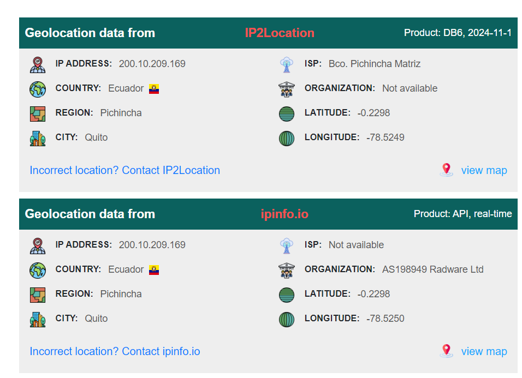Click the ISP tower icon in ipinfo.io panel
Screen dimensions: 522x378
287,245
